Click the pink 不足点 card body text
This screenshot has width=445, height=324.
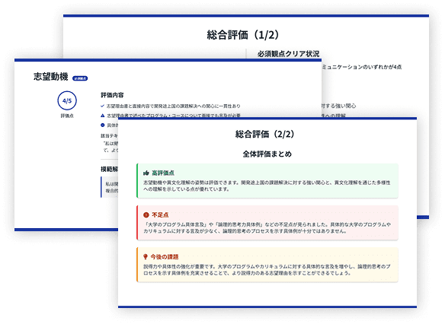(267, 227)
